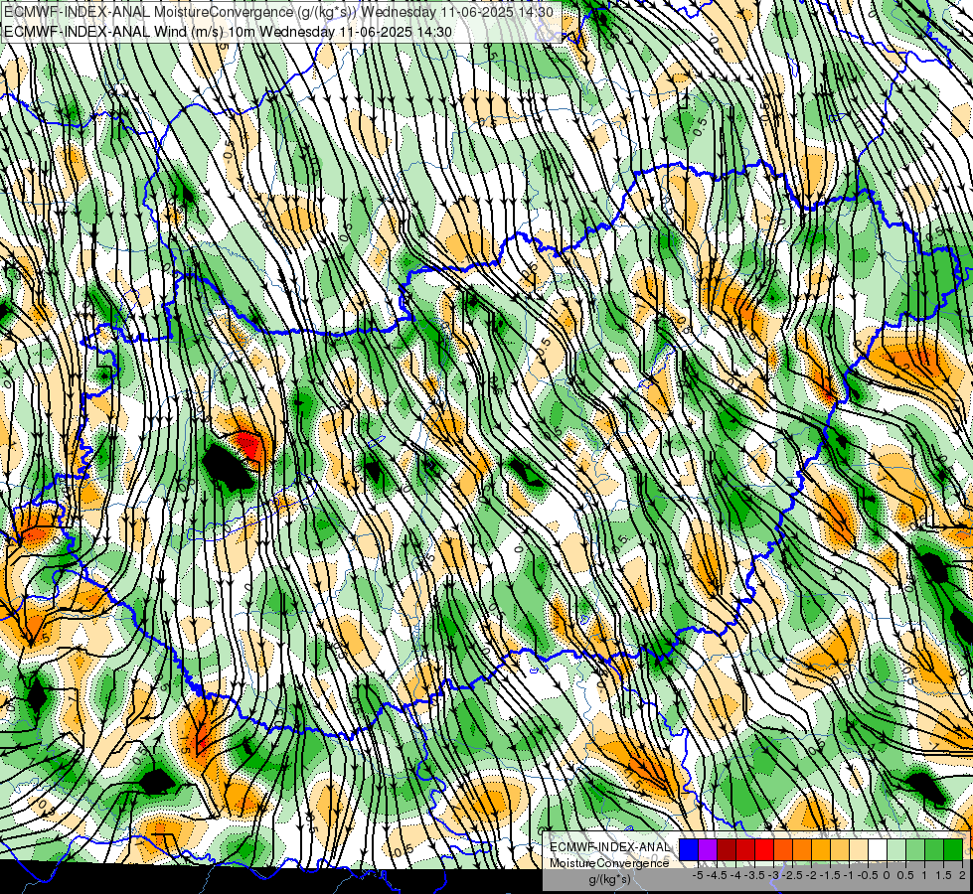Click the legend scale value -2.5
The height and width of the screenshot is (894, 973).
[792, 875]
